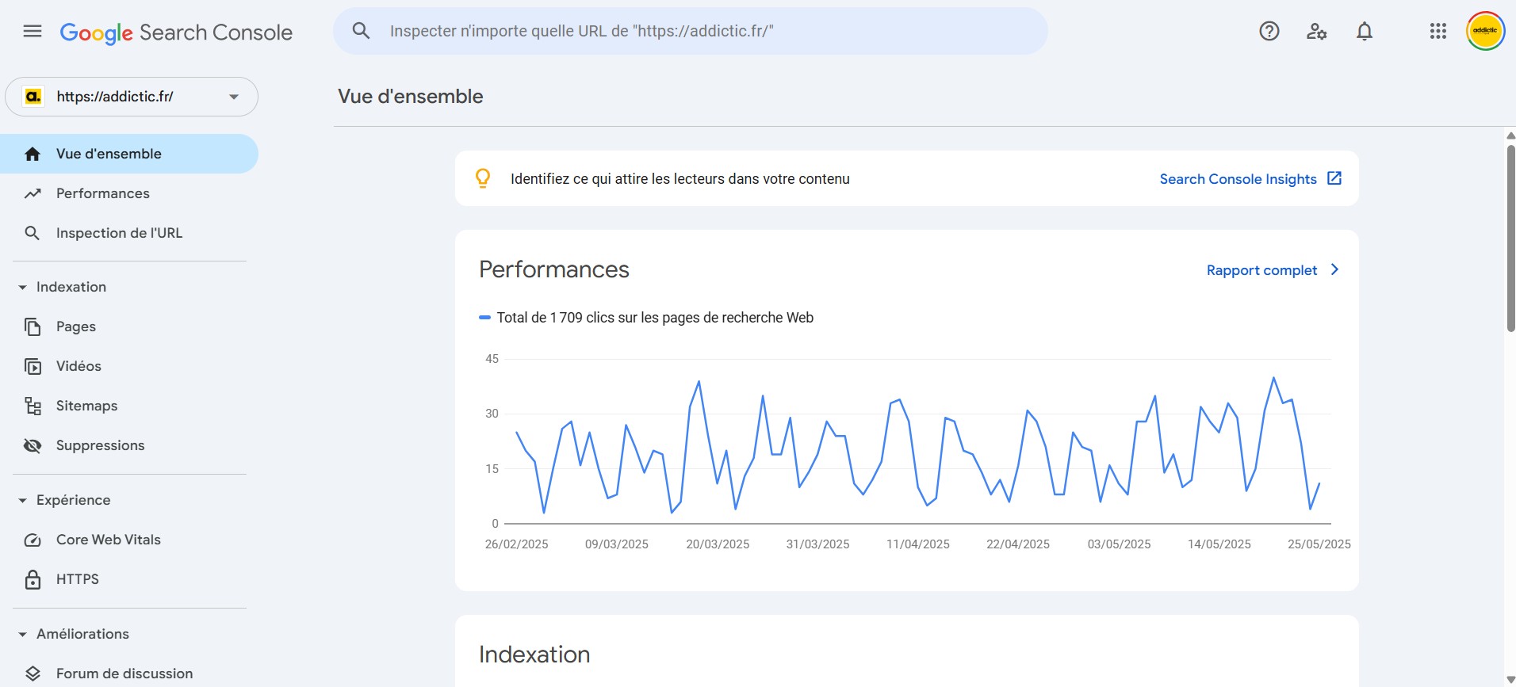Open the Help question mark icon
The image size is (1516, 687).
click(x=1269, y=31)
